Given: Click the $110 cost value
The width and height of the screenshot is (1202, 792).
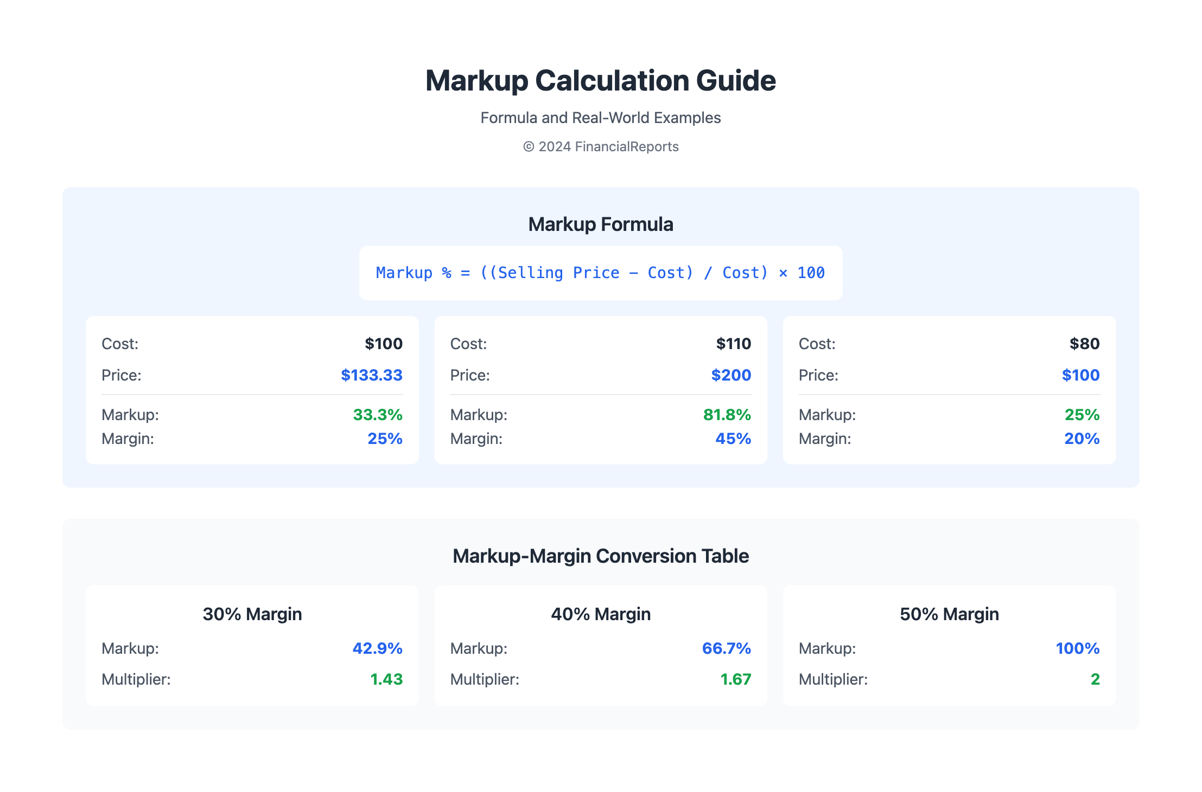Looking at the screenshot, I should (733, 344).
